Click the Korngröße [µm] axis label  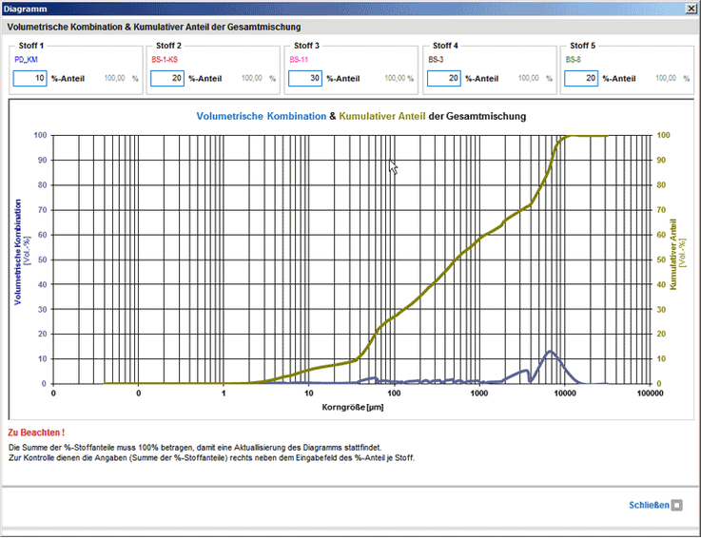[352, 405]
